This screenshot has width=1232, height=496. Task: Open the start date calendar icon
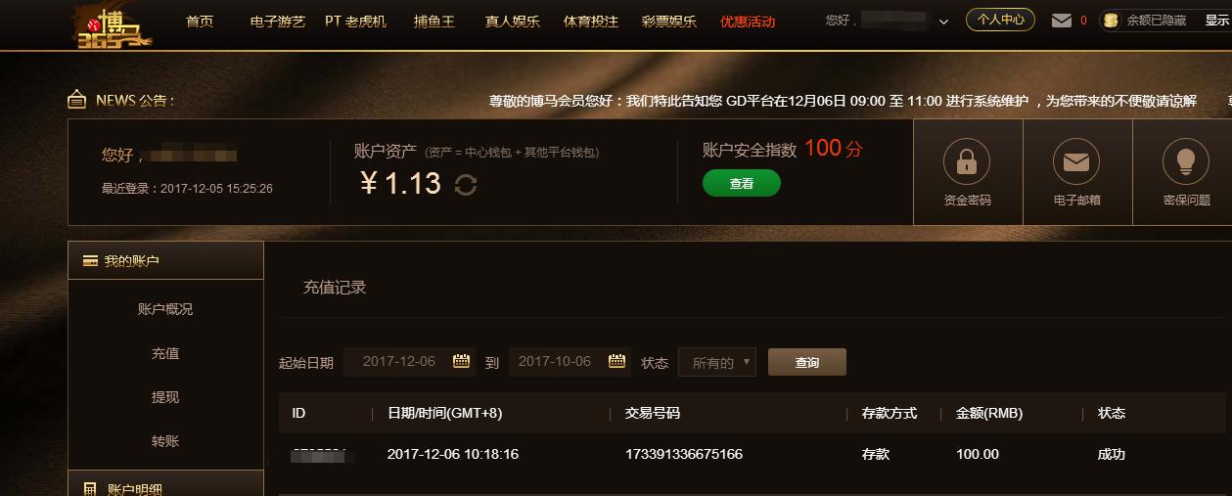[x=462, y=361]
